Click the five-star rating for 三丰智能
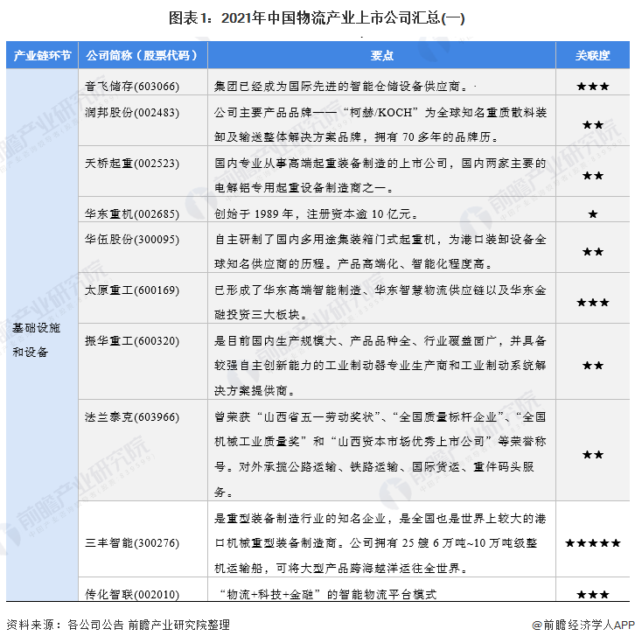Image resolution: width=635 pixels, height=643 pixels. pos(593,543)
